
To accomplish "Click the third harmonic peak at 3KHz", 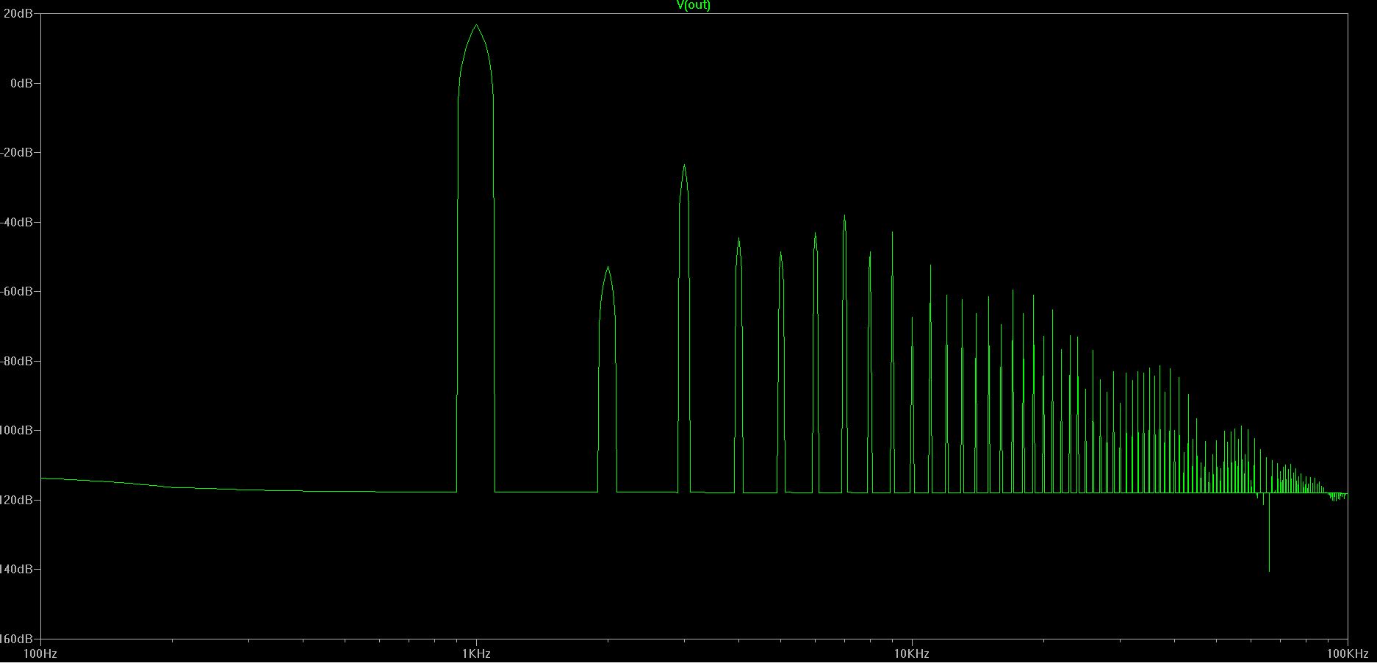I will tap(684, 166).
